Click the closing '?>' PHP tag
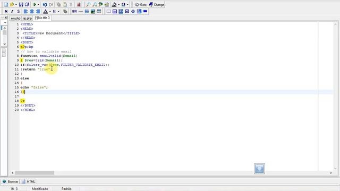Screen dimensions: 340x191 (22, 101)
